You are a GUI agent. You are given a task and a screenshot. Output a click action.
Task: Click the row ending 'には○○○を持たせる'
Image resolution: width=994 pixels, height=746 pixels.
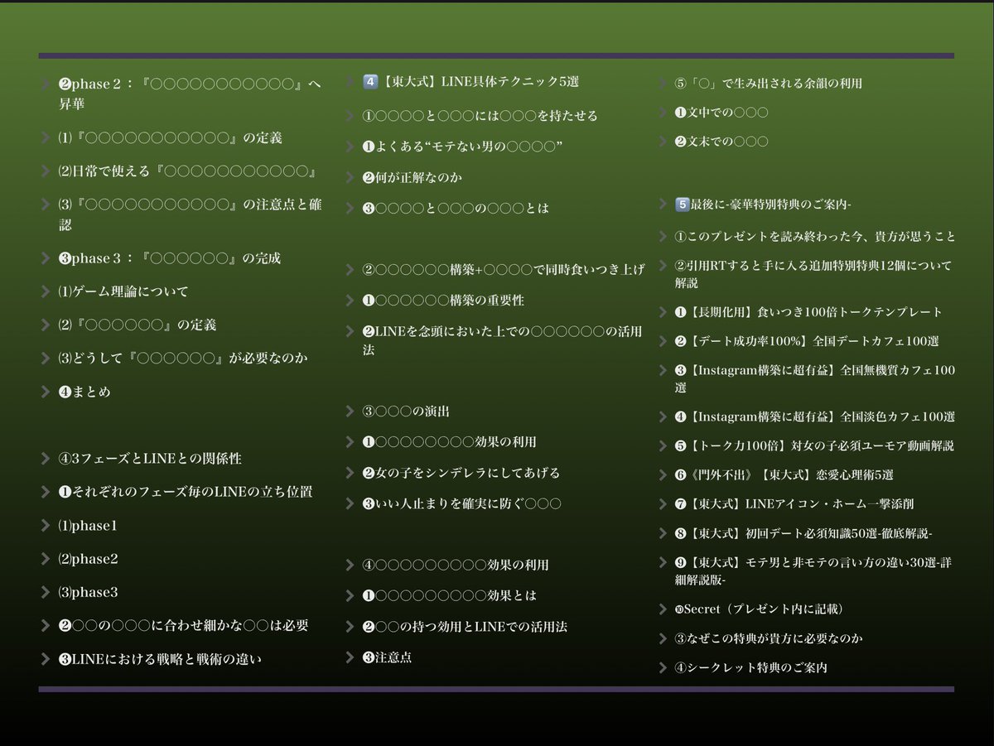click(x=480, y=116)
